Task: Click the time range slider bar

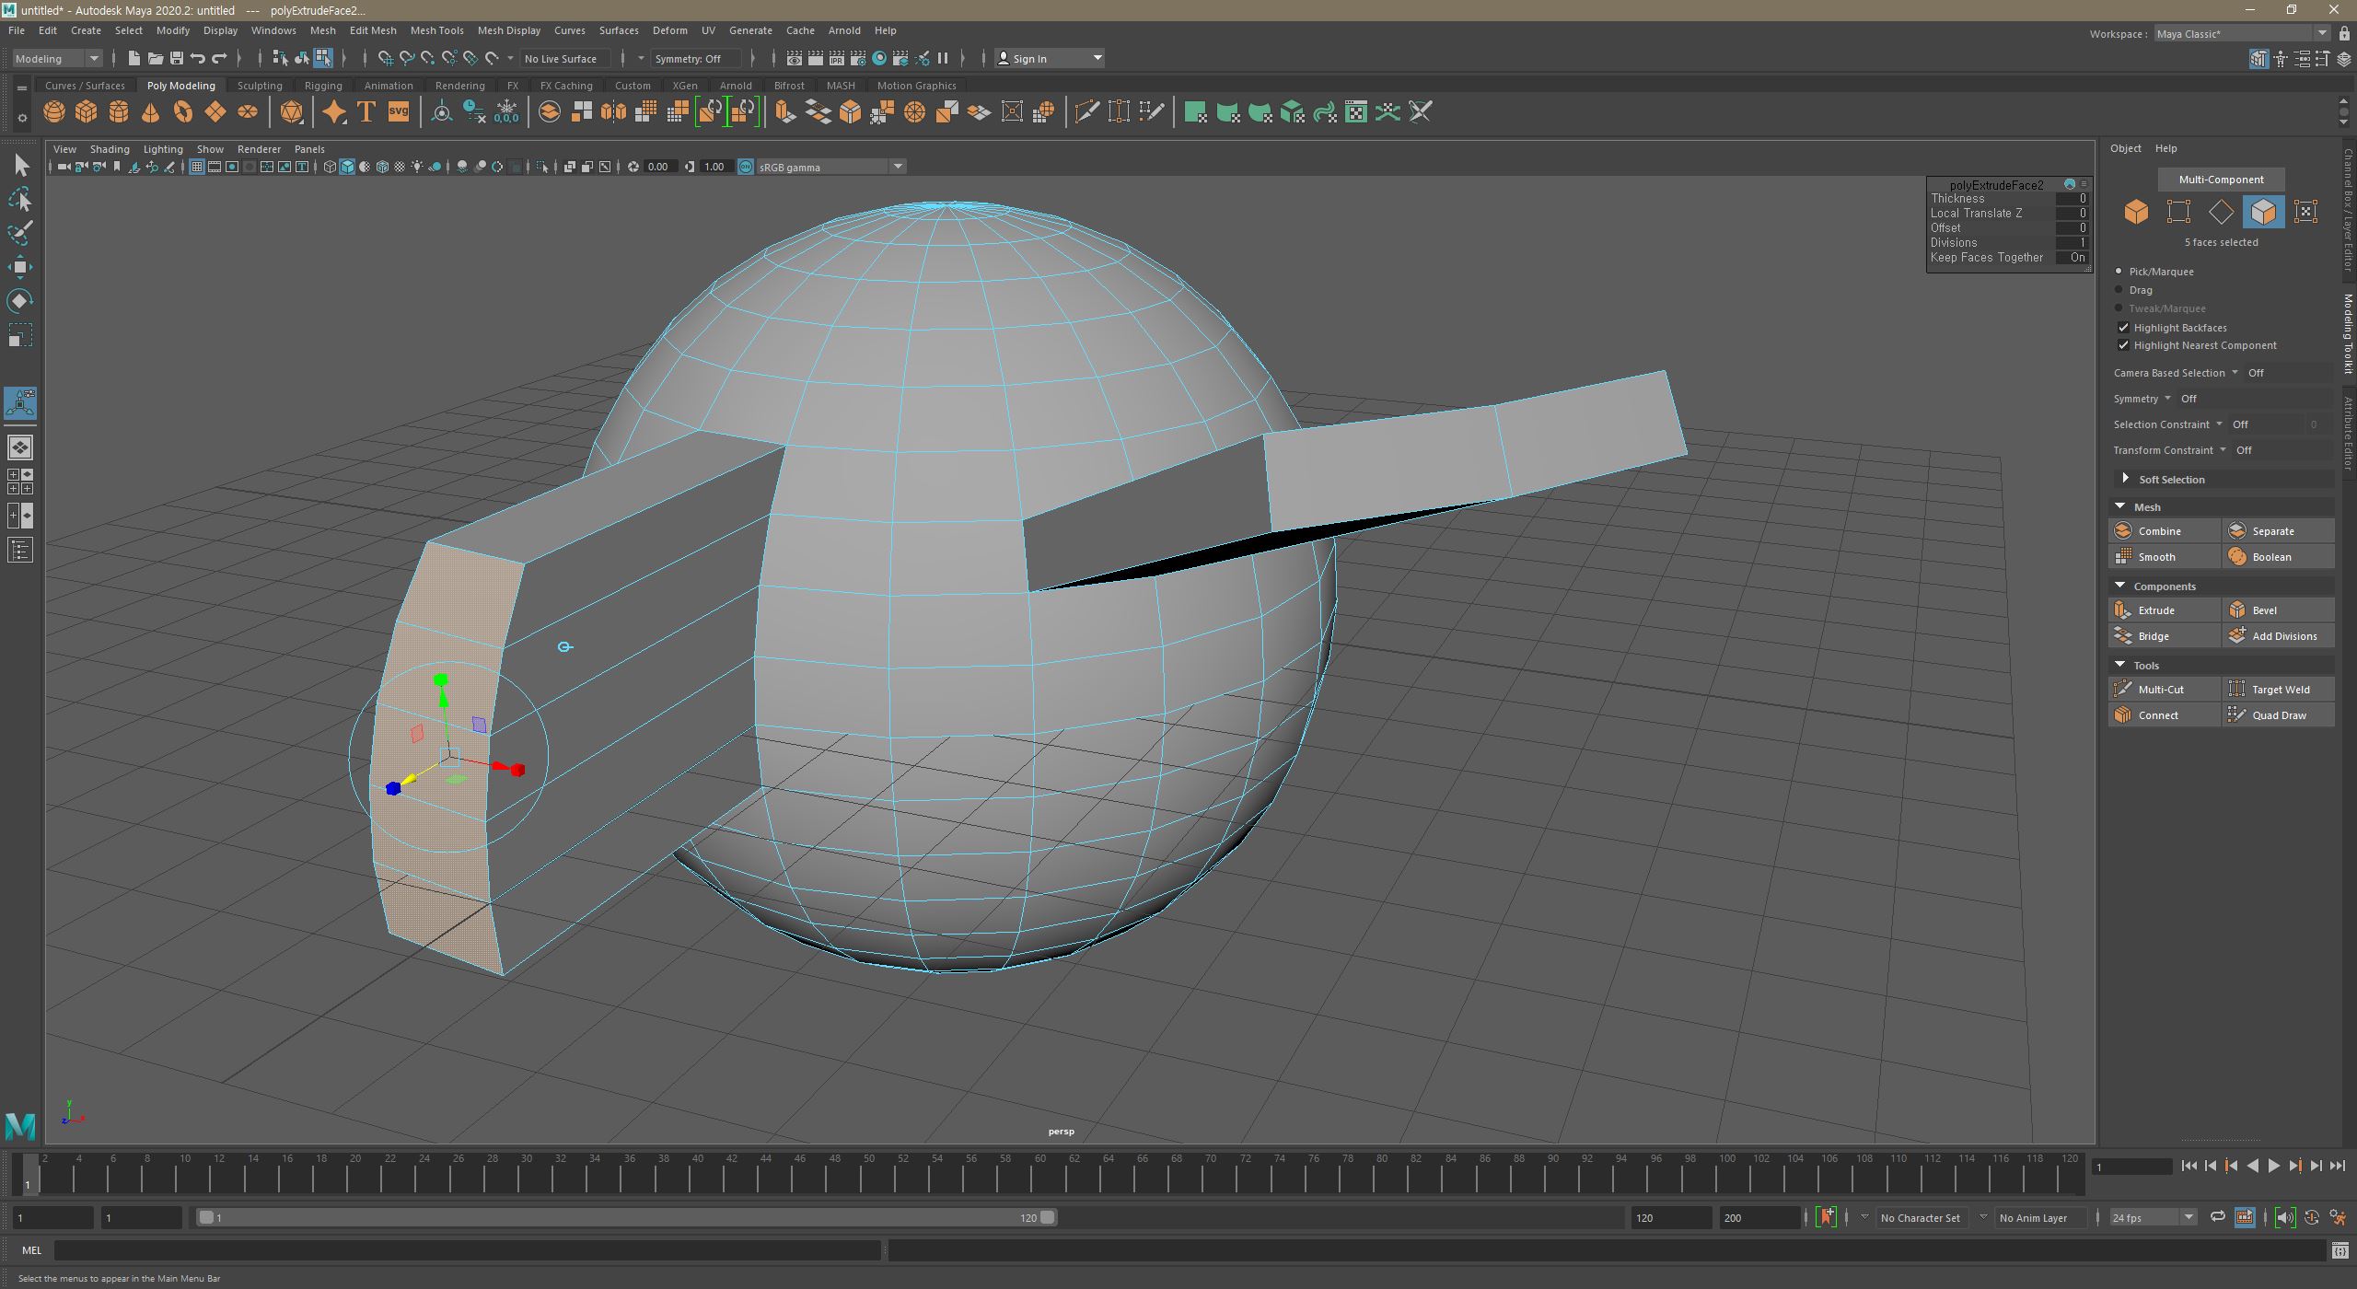Action: click(626, 1217)
